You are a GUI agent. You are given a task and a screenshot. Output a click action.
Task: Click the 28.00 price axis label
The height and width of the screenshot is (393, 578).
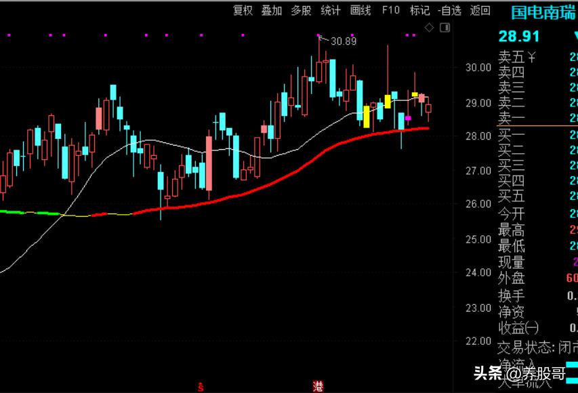tap(478, 136)
